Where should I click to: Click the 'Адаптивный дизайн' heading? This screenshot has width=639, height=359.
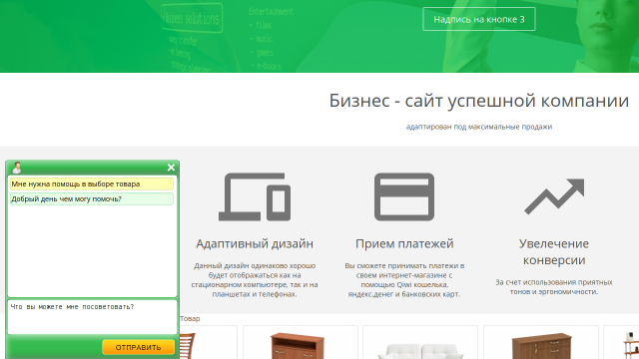pyautogui.click(x=255, y=243)
